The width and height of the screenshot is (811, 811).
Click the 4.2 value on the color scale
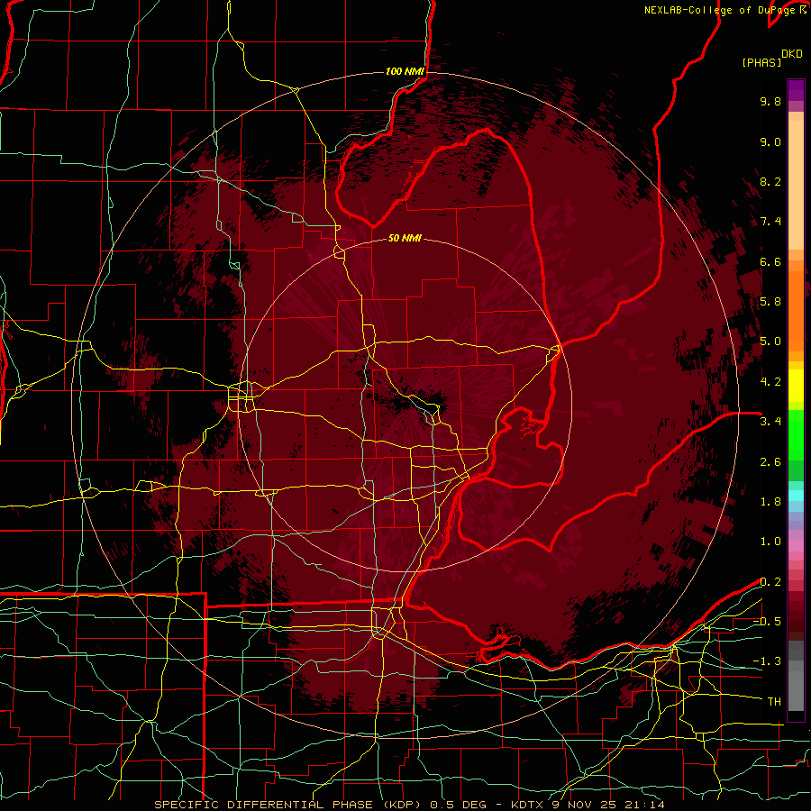tap(770, 382)
